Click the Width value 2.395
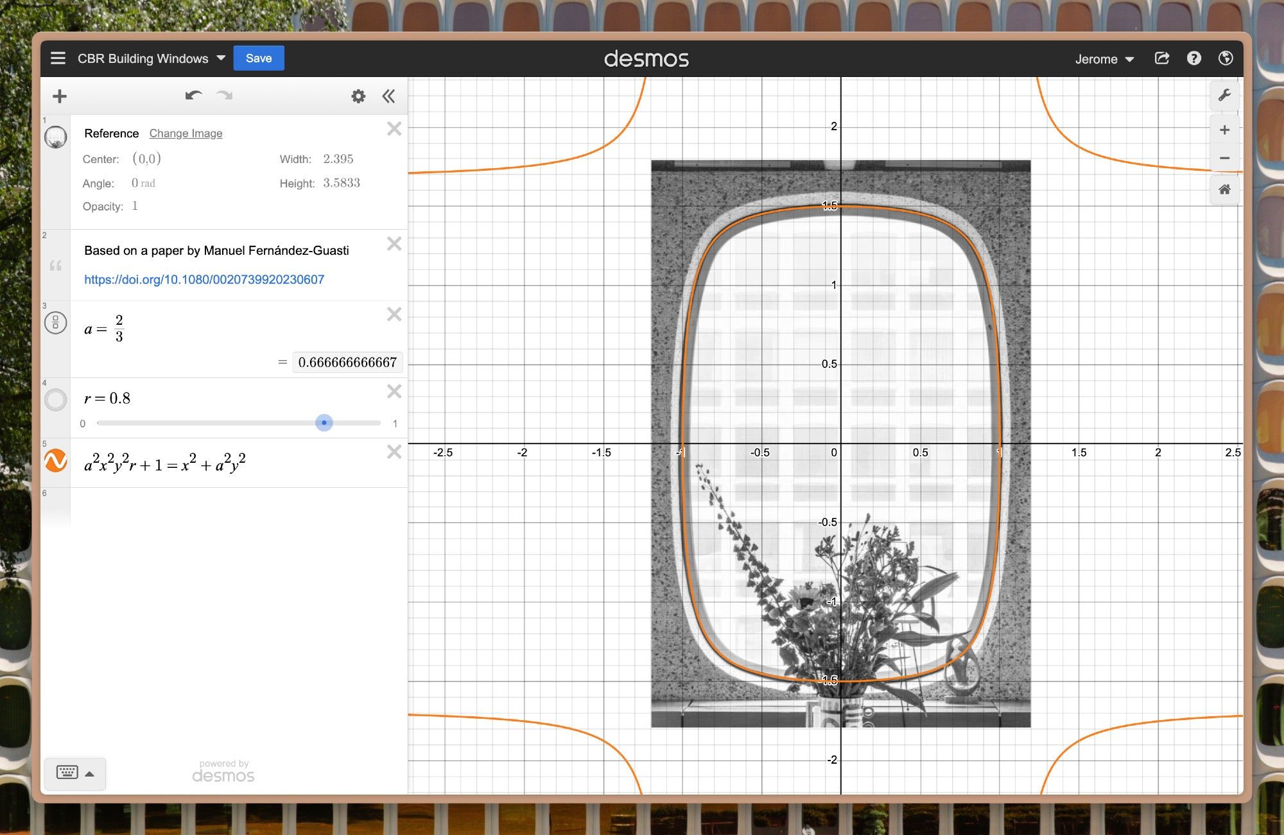 (x=338, y=159)
